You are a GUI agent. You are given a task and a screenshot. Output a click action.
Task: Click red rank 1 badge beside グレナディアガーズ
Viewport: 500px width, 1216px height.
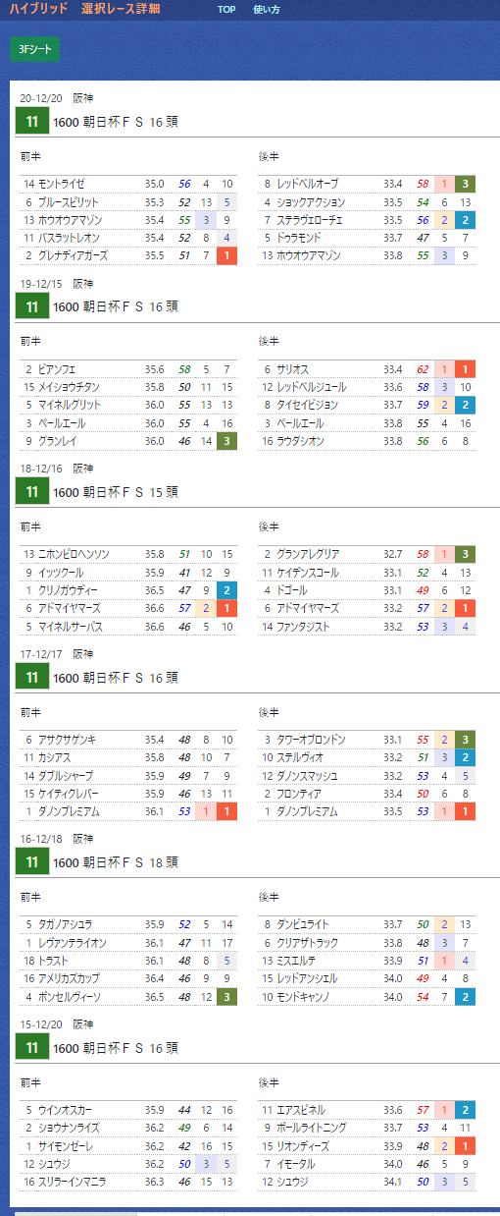[x=226, y=255]
